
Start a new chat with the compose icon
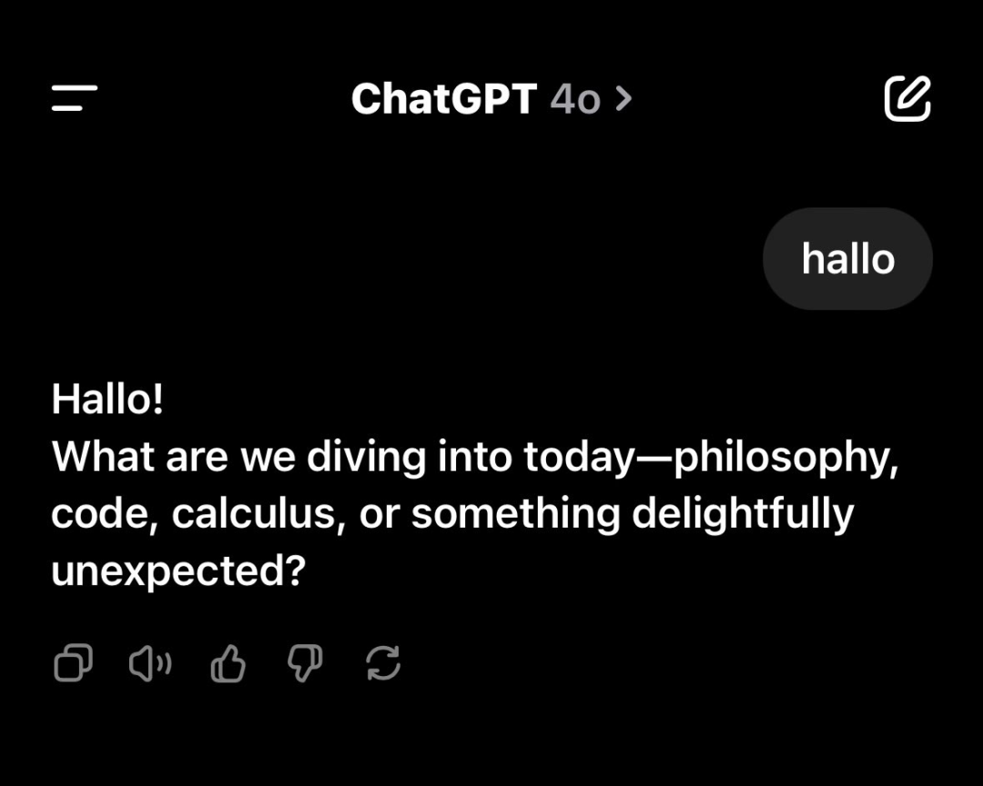click(907, 98)
